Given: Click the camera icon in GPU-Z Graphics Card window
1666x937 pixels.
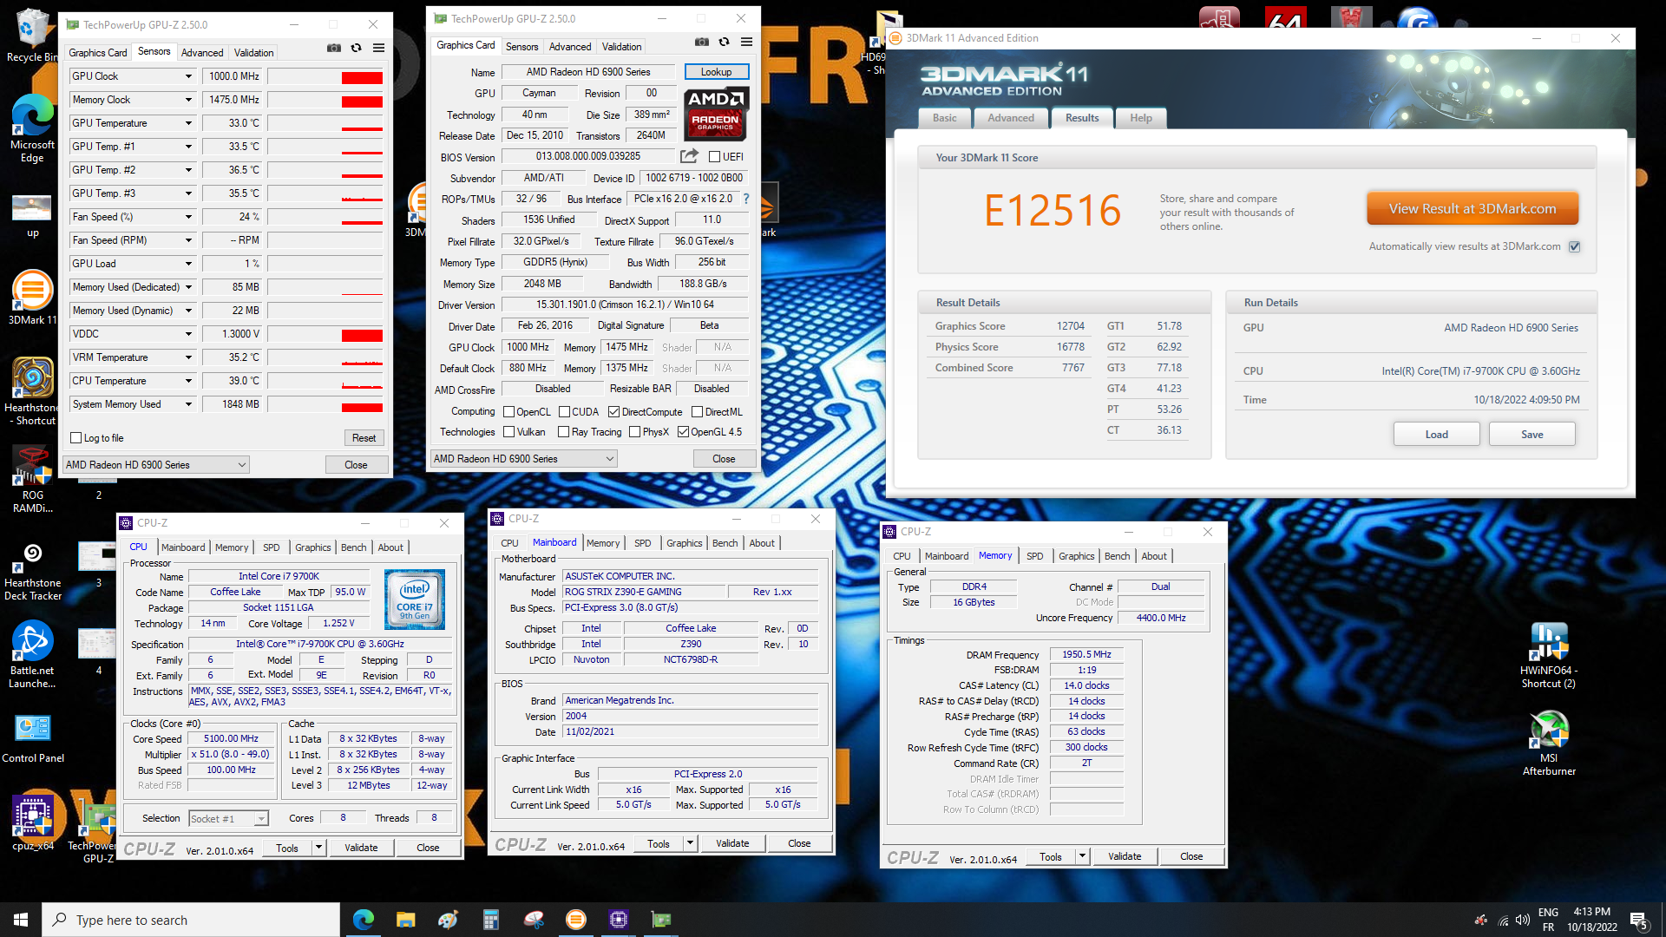Looking at the screenshot, I should [702, 42].
